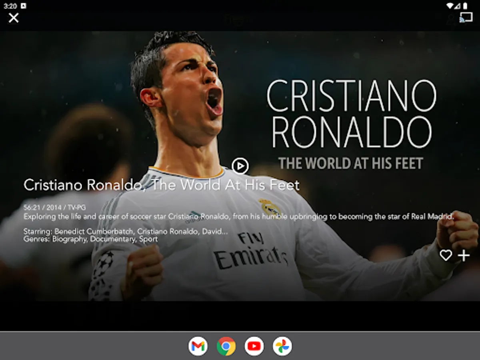This screenshot has height=360, width=480.
Task: Launch Chrome from the taskbar
Action: (x=226, y=346)
